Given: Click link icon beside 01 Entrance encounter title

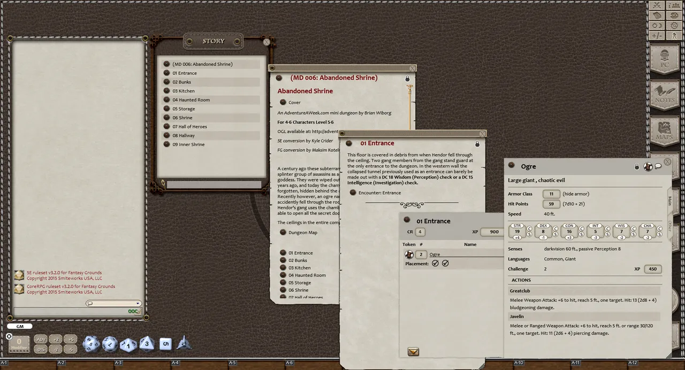Looking at the screenshot, I should (407, 220).
